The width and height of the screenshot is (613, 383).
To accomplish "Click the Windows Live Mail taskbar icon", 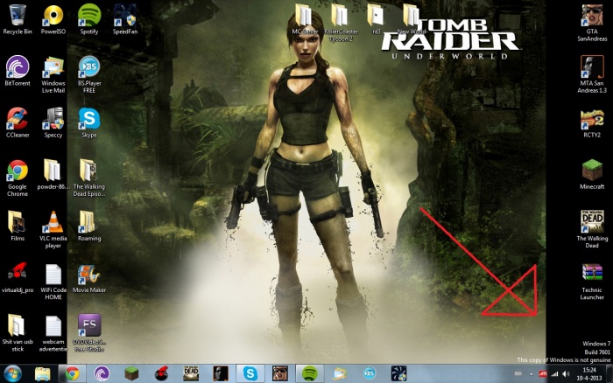I will (340, 373).
